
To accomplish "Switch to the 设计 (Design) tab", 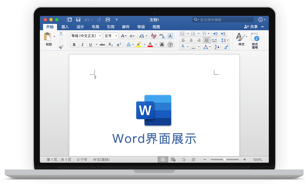I will click(x=80, y=27).
